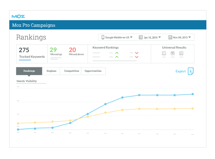The image size is (215, 159).
Task: Click the Moz logo
Action: pos(18,17)
